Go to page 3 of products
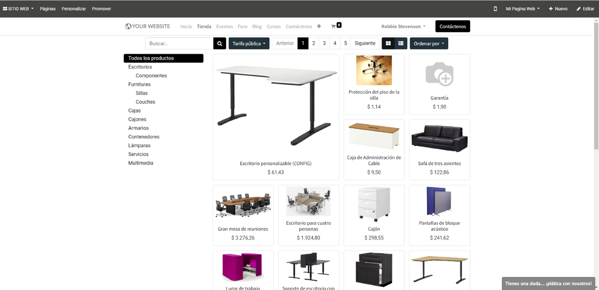Image resolution: width=599 pixels, height=290 pixels. click(x=324, y=43)
